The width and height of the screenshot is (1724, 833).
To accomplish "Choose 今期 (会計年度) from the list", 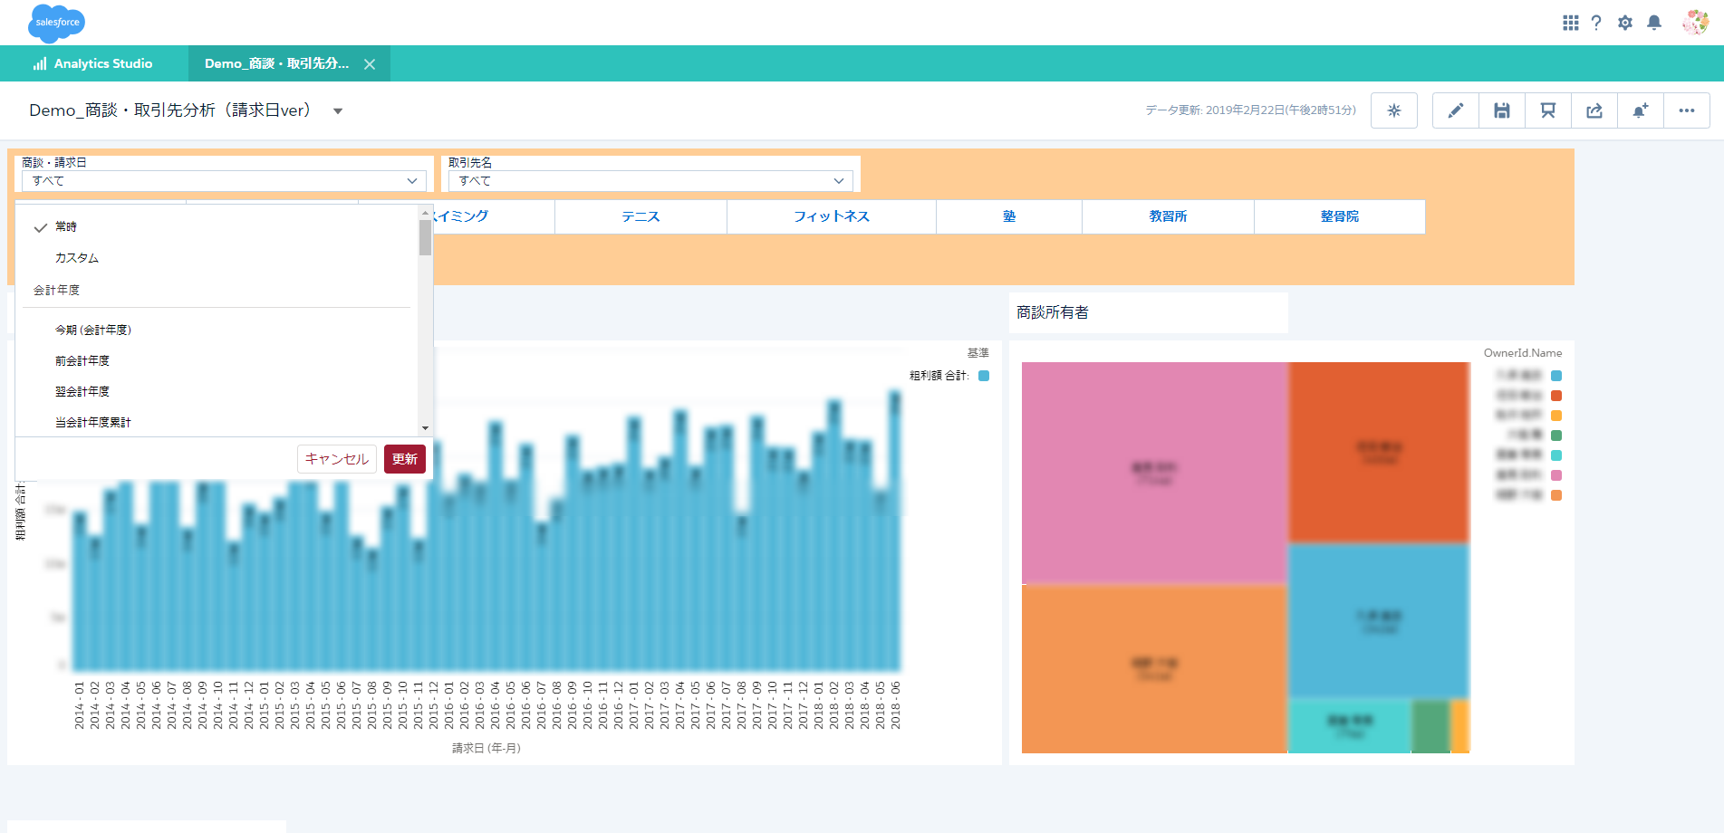I will [x=93, y=330].
